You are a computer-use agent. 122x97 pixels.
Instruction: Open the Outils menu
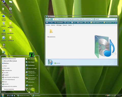pyautogui.click(x=70, y=25)
